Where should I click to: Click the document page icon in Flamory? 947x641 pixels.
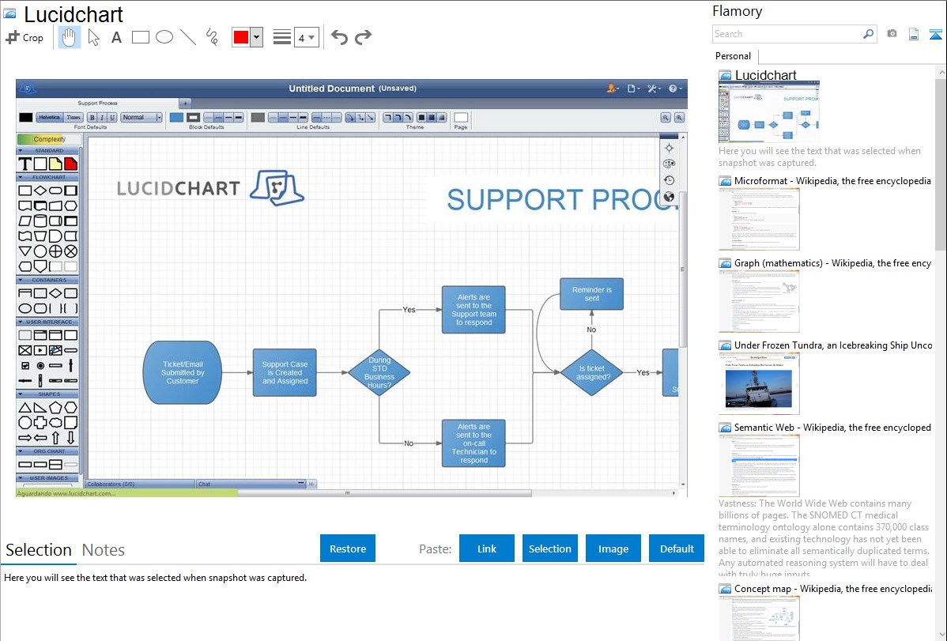point(913,34)
